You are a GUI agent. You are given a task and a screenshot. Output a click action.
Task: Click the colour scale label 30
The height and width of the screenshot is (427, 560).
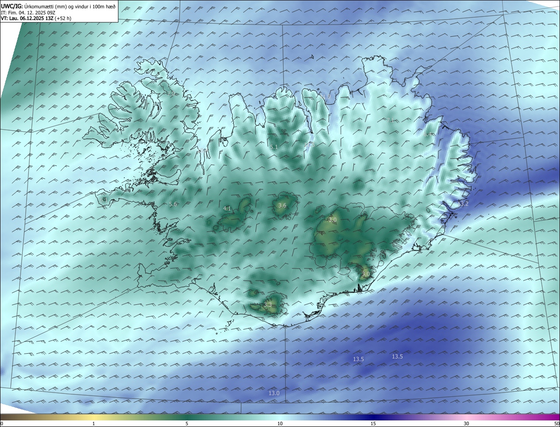click(466, 424)
